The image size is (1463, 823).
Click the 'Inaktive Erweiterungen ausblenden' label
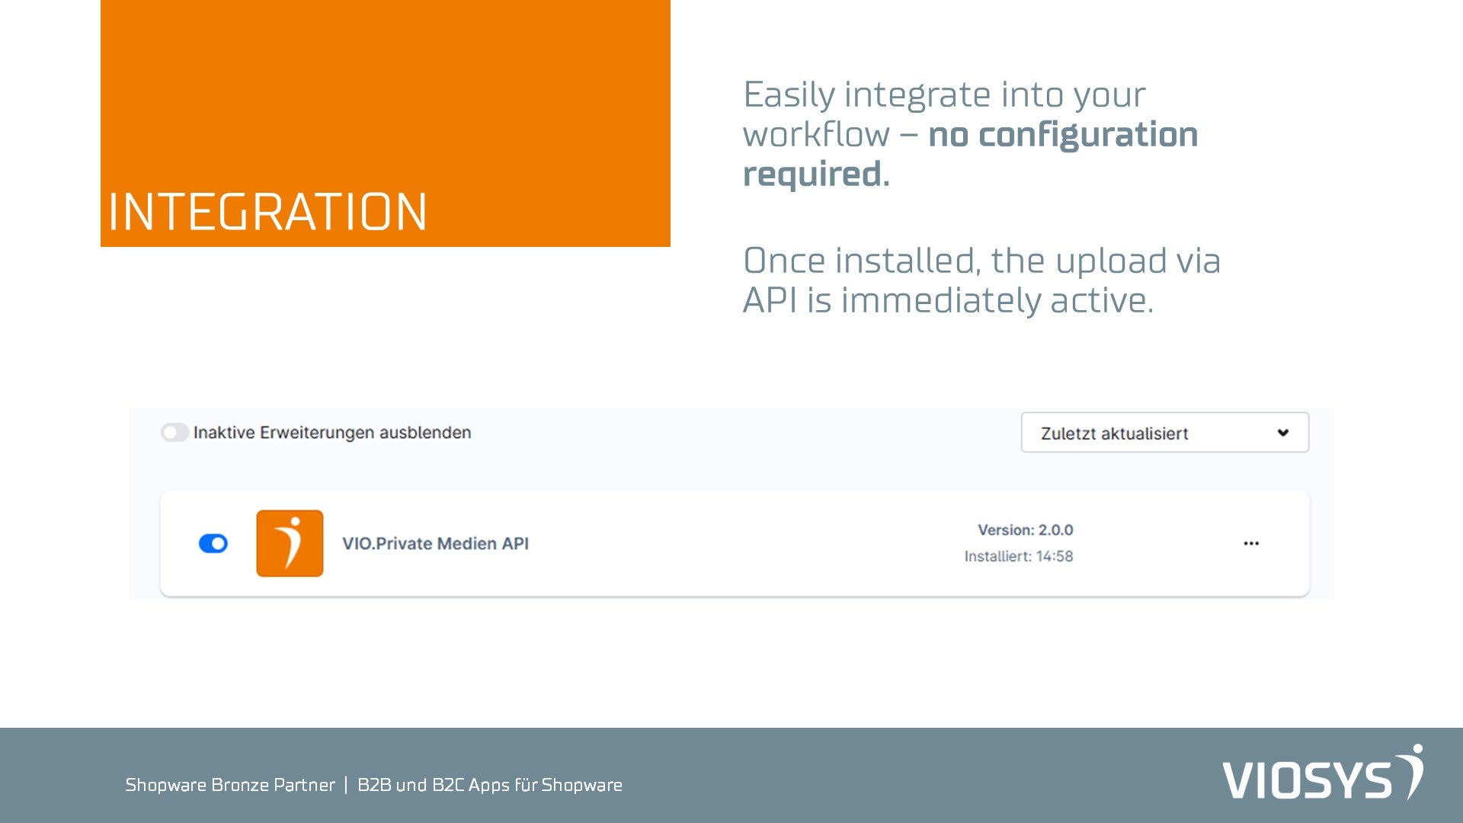click(332, 433)
